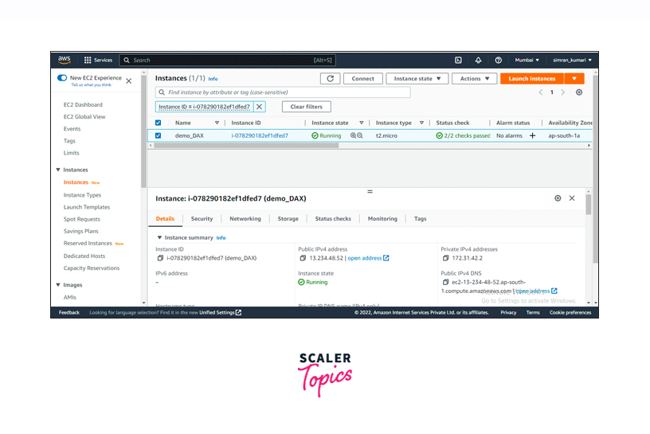This screenshot has width=650, height=434.
Task: Copy the Instance ID in summary
Action: coord(160,258)
